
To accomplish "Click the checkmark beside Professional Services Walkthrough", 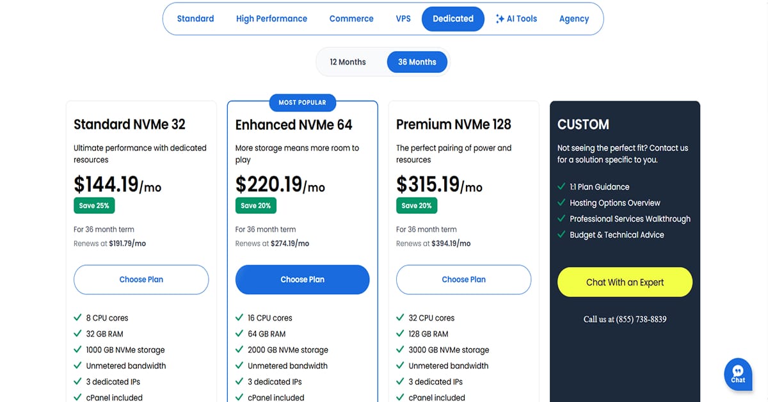I will [561, 219].
